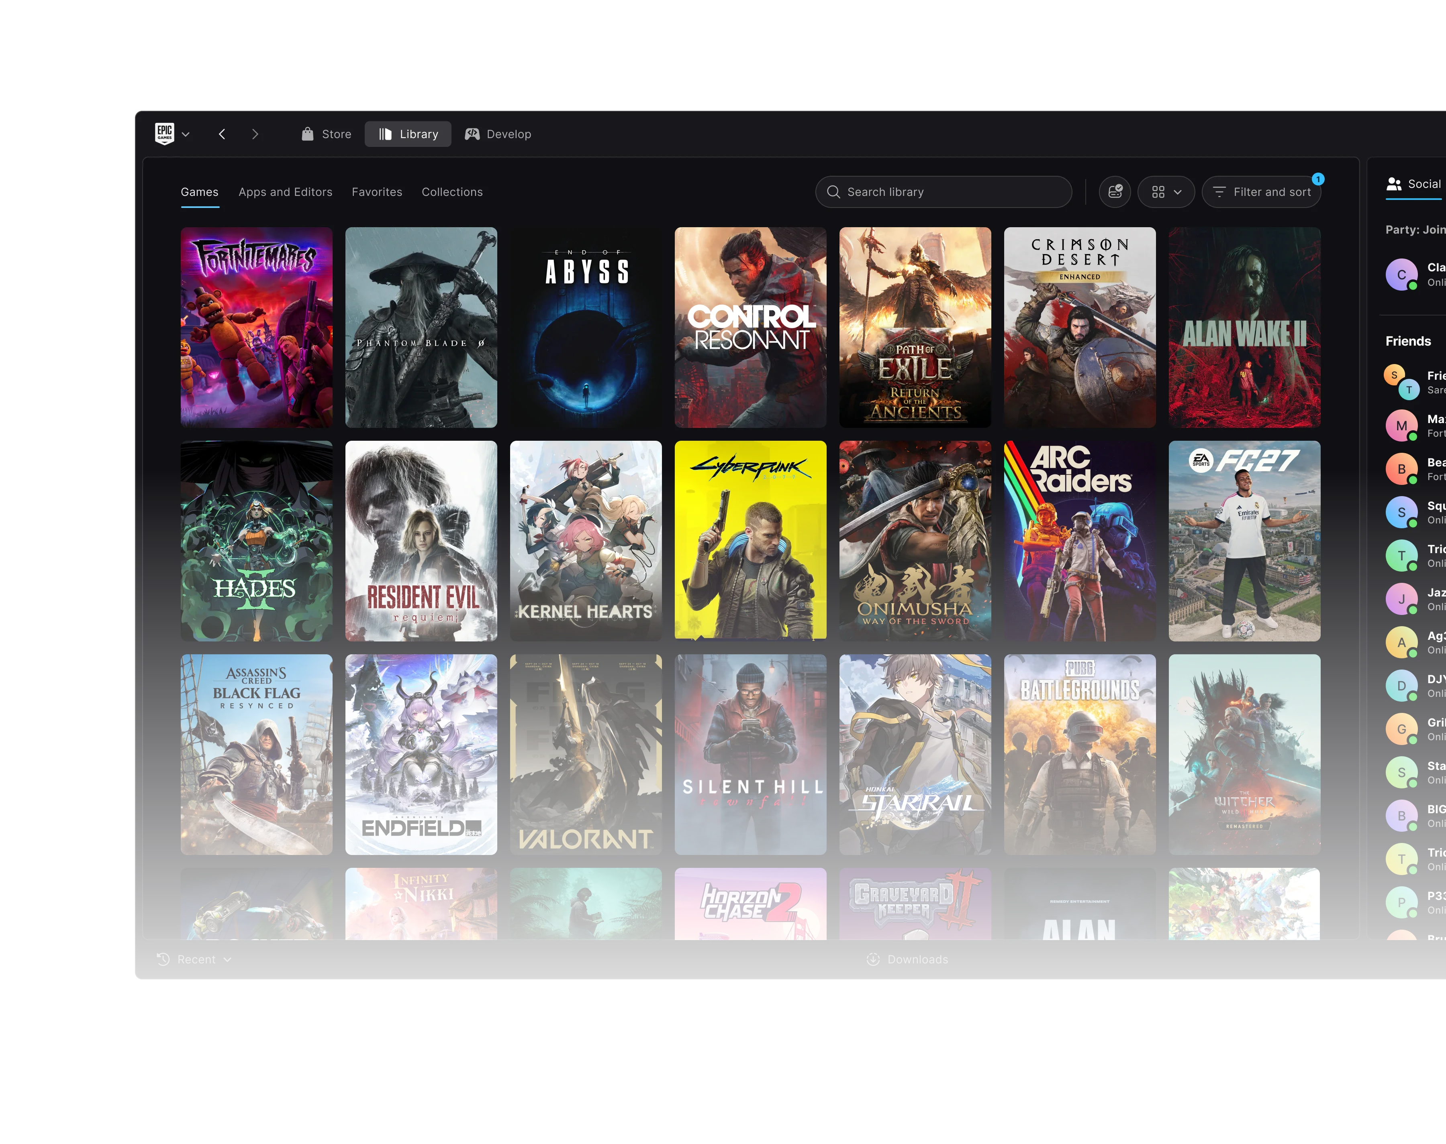The width and height of the screenshot is (1446, 1144).
Task: Open ARC Raiders game tile
Action: 1080,541
